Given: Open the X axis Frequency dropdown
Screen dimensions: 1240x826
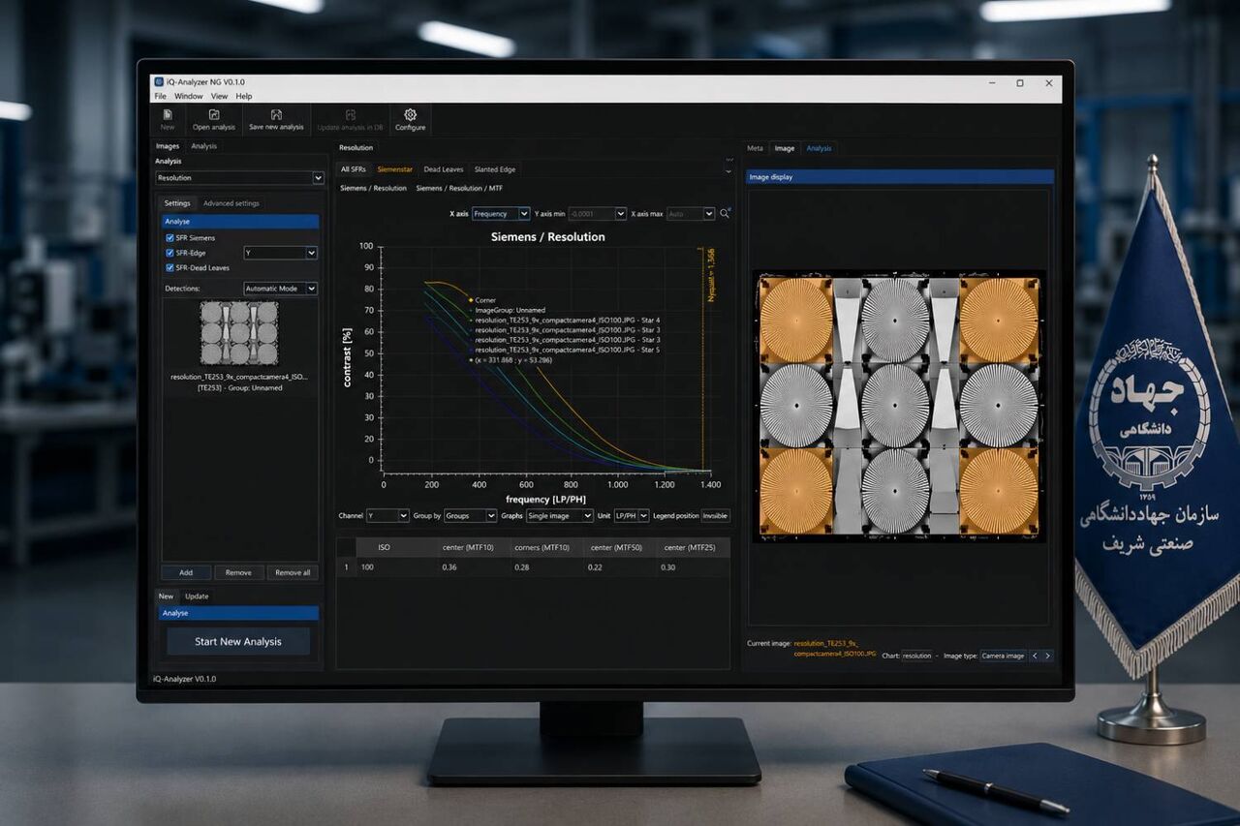Looking at the screenshot, I should [502, 213].
